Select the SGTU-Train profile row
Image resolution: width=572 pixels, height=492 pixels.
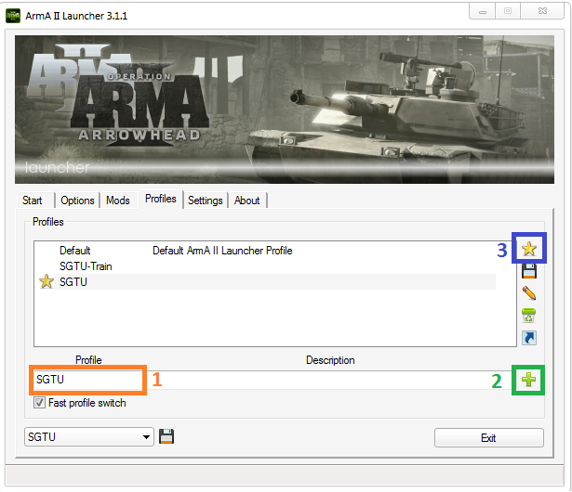[x=266, y=266]
